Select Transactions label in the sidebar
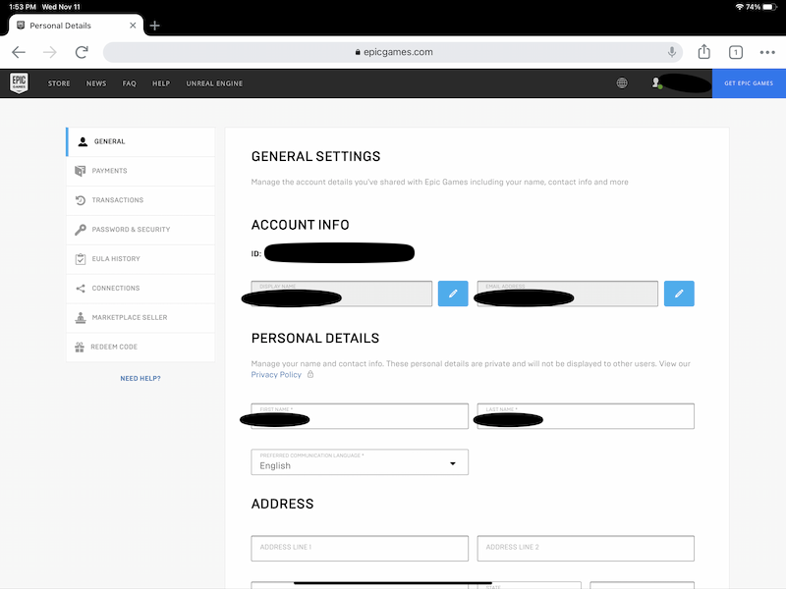The width and height of the screenshot is (786, 589). (117, 200)
